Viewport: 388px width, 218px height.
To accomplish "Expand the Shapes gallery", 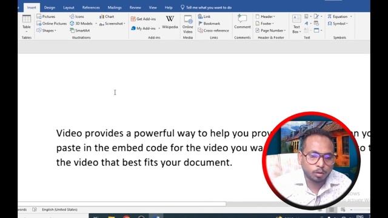I will [46, 30].
